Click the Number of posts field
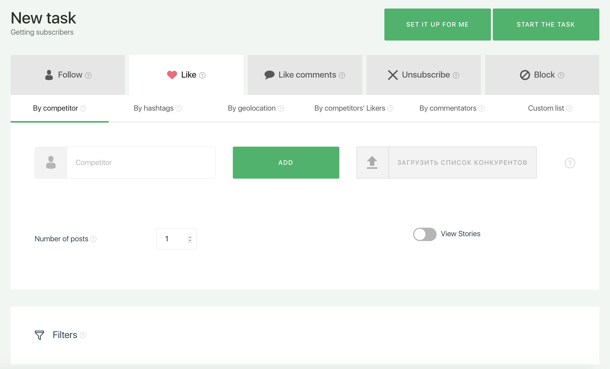The width and height of the screenshot is (610, 369). 176,239
